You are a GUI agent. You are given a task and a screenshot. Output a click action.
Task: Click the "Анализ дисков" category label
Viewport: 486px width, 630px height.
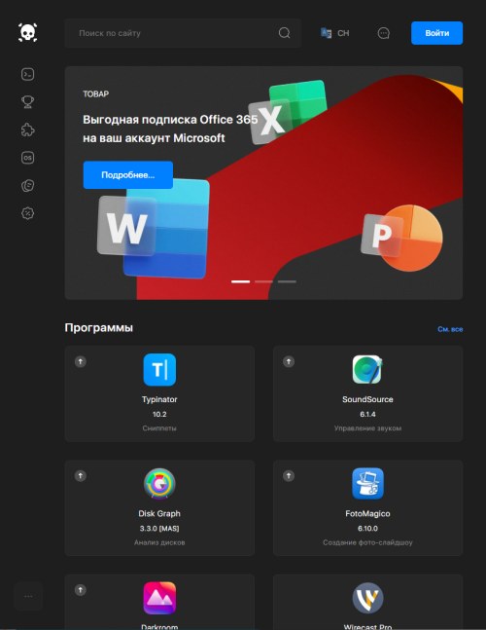[159, 542]
